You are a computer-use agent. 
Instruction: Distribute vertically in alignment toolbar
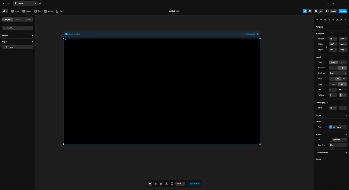[346, 19]
